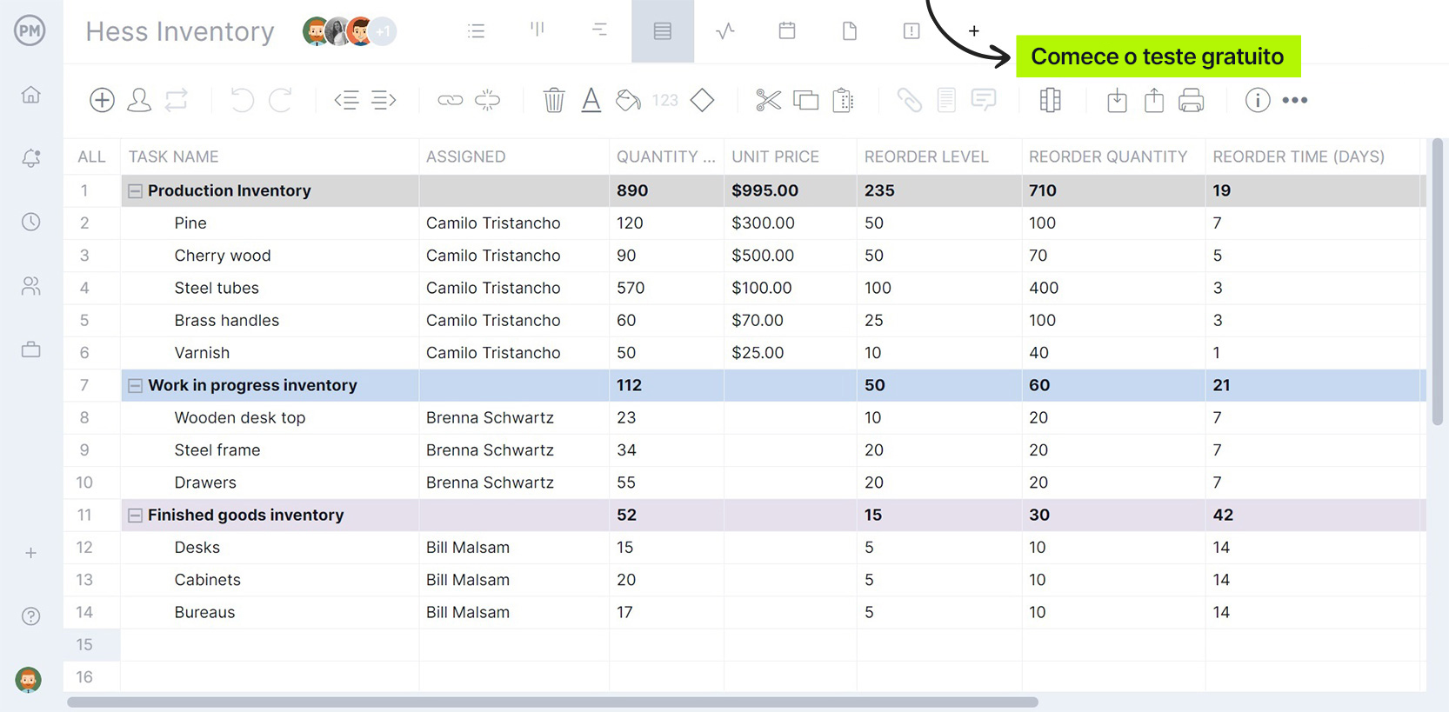The width and height of the screenshot is (1449, 712).
Task: Click the printer icon
Action: point(1192,100)
